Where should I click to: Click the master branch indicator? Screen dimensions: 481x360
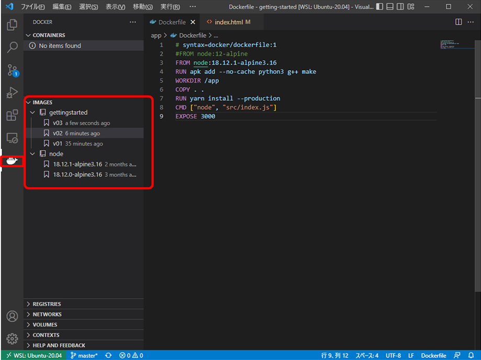coord(84,355)
